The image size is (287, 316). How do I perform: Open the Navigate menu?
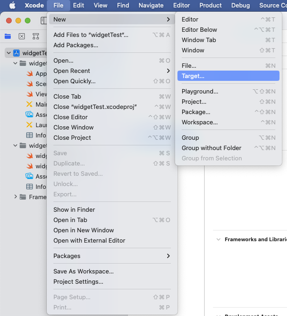coord(151,6)
